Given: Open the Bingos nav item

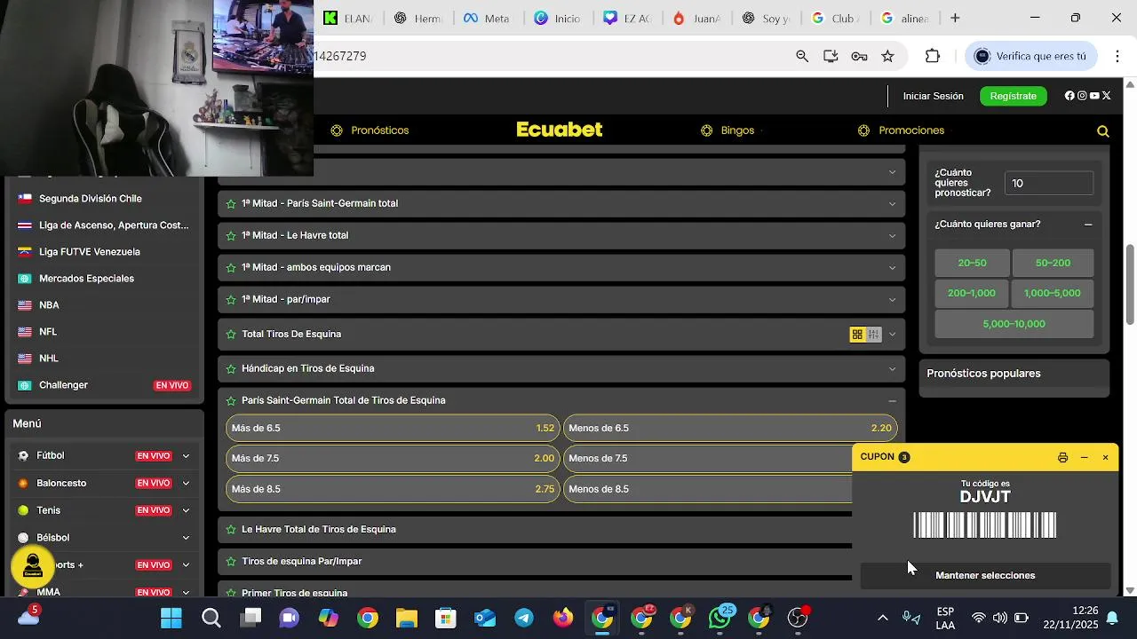Looking at the screenshot, I should coord(728,130).
